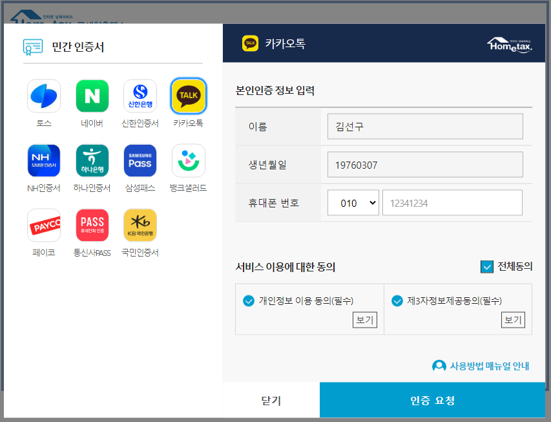Screen dimensions: 551x422
Task: Click the 신한인증서 label text
Action: tap(140, 123)
